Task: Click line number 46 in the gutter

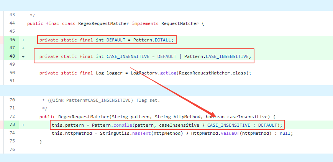Action: (12, 40)
